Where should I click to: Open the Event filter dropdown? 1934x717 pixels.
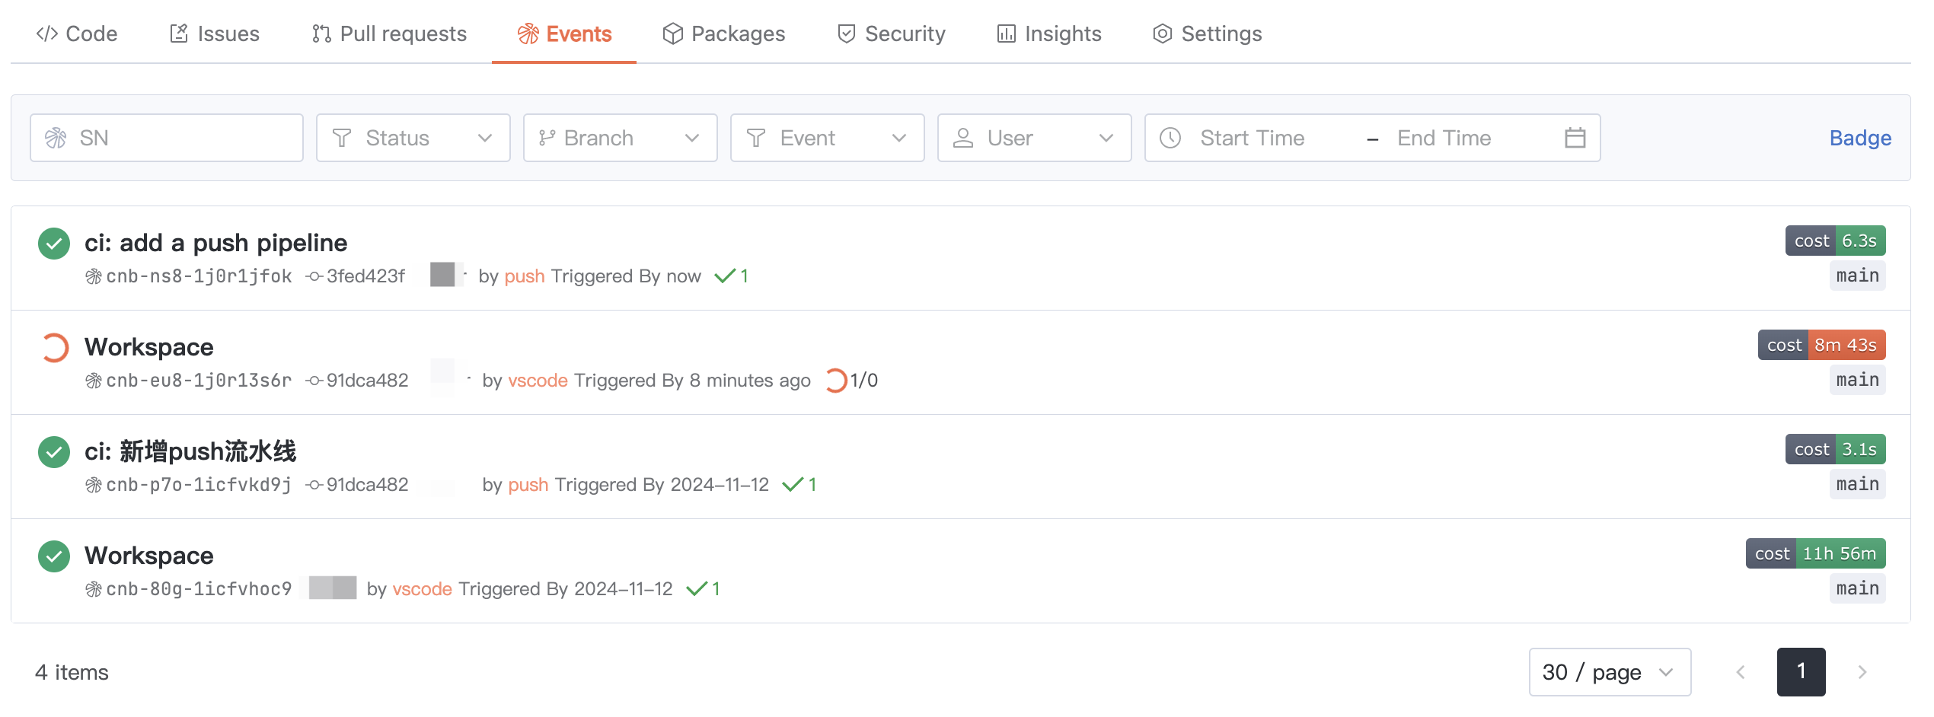pos(827,138)
